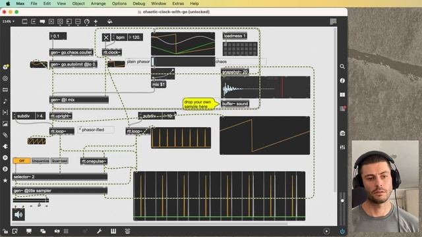Click piano keyboard icon bottom toolbar

[113, 231]
